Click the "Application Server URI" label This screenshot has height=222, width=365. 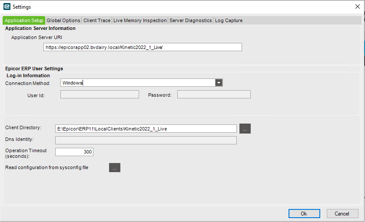pos(36,37)
